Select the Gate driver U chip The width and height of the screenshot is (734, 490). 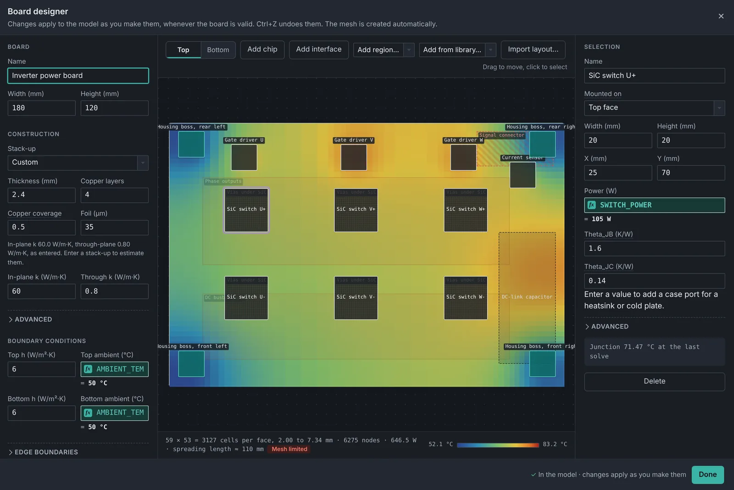(x=244, y=157)
